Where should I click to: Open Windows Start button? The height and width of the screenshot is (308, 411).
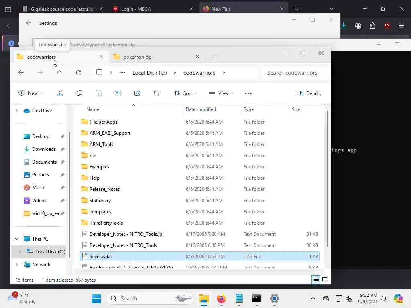tap(96, 298)
